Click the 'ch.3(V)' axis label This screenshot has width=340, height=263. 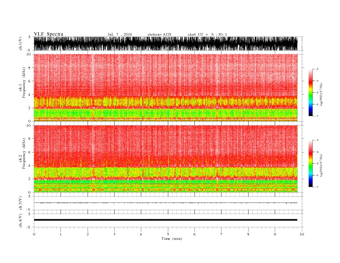pos(21,203)
